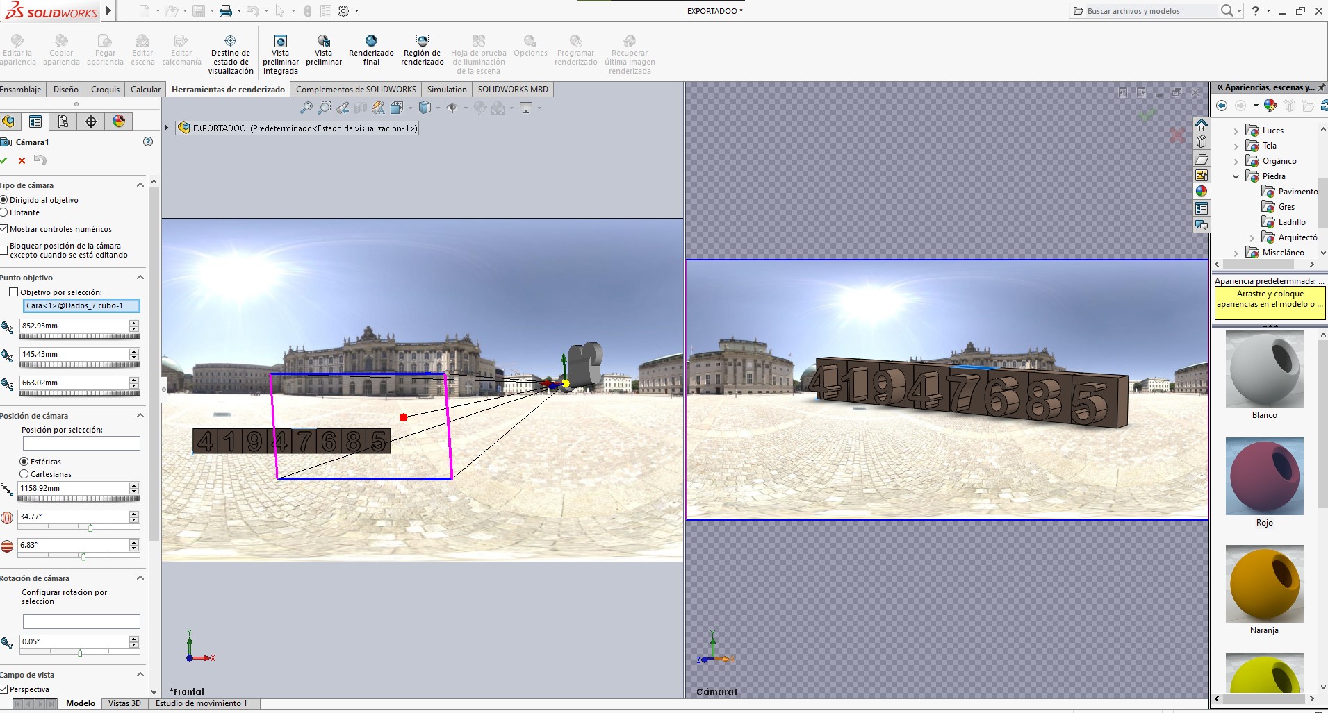Start Vista preliminar integrada render
This screenshot has height=713, width=1328.
(281, 53)
